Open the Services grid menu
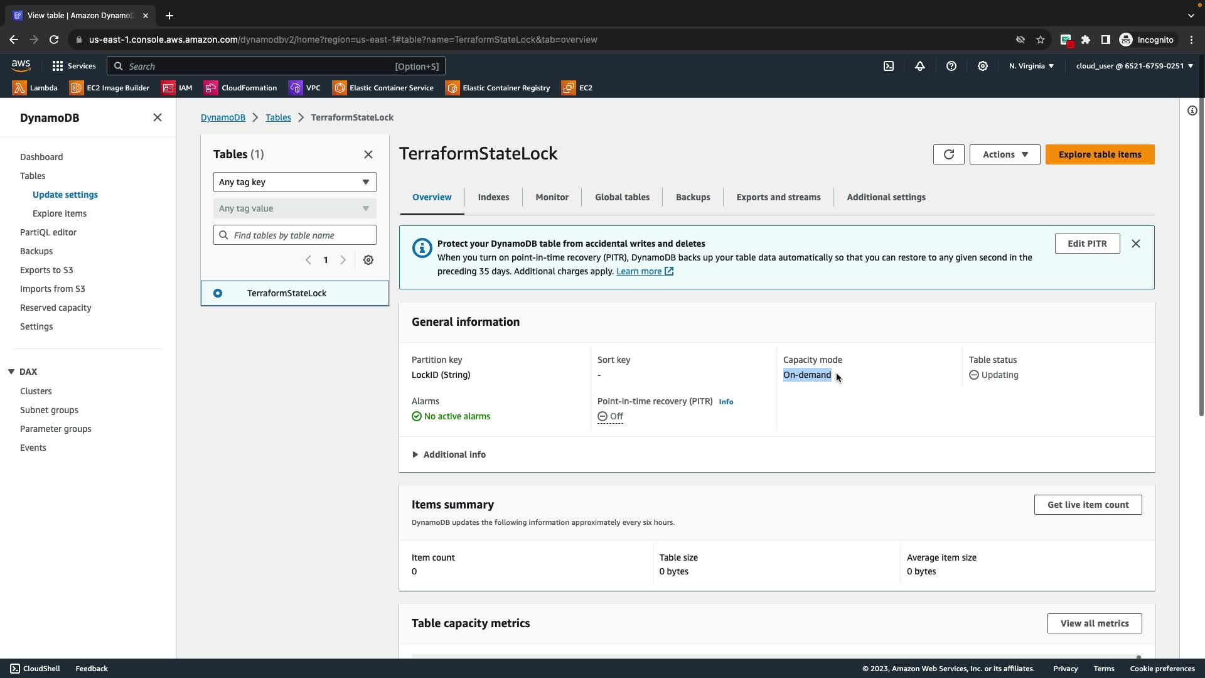Image resolution: width=1205 pixels, height=678 pixels. point(73,66)
